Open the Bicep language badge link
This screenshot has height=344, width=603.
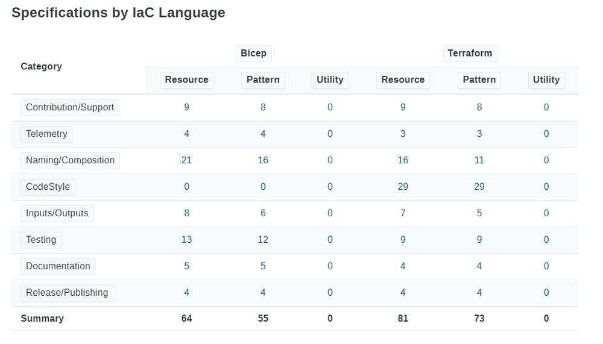(253, 54)
